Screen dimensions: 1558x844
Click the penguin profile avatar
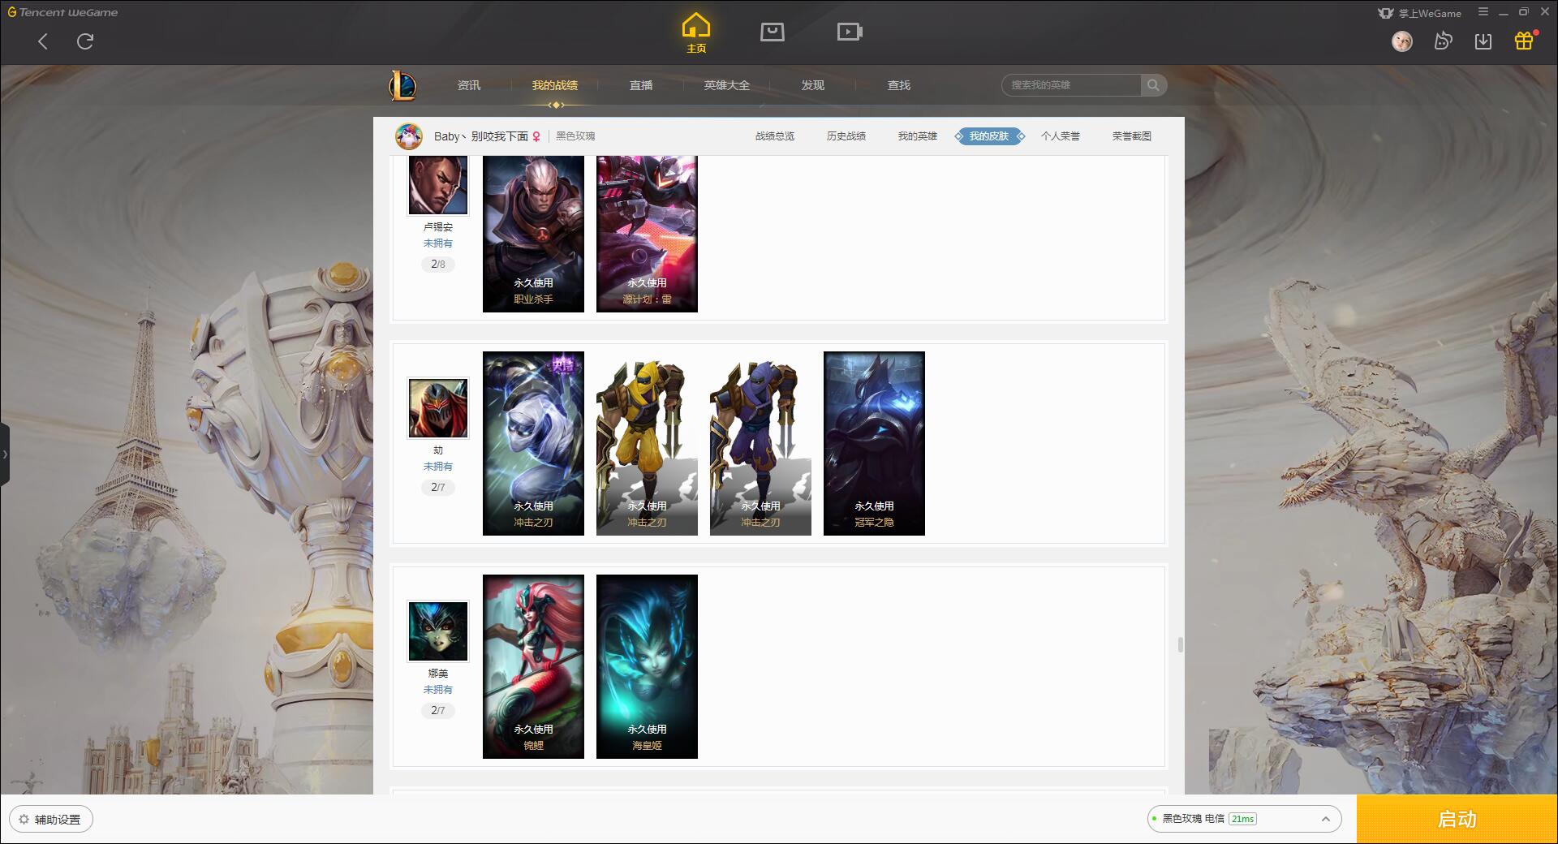[x=409, y=136]
